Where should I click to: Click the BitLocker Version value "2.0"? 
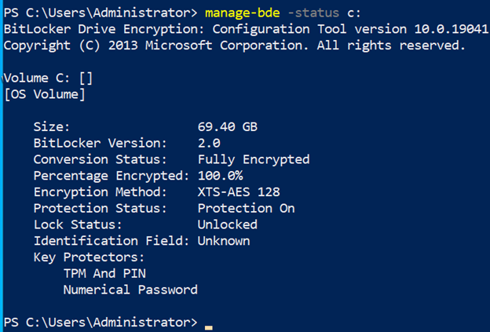[209, 143]
